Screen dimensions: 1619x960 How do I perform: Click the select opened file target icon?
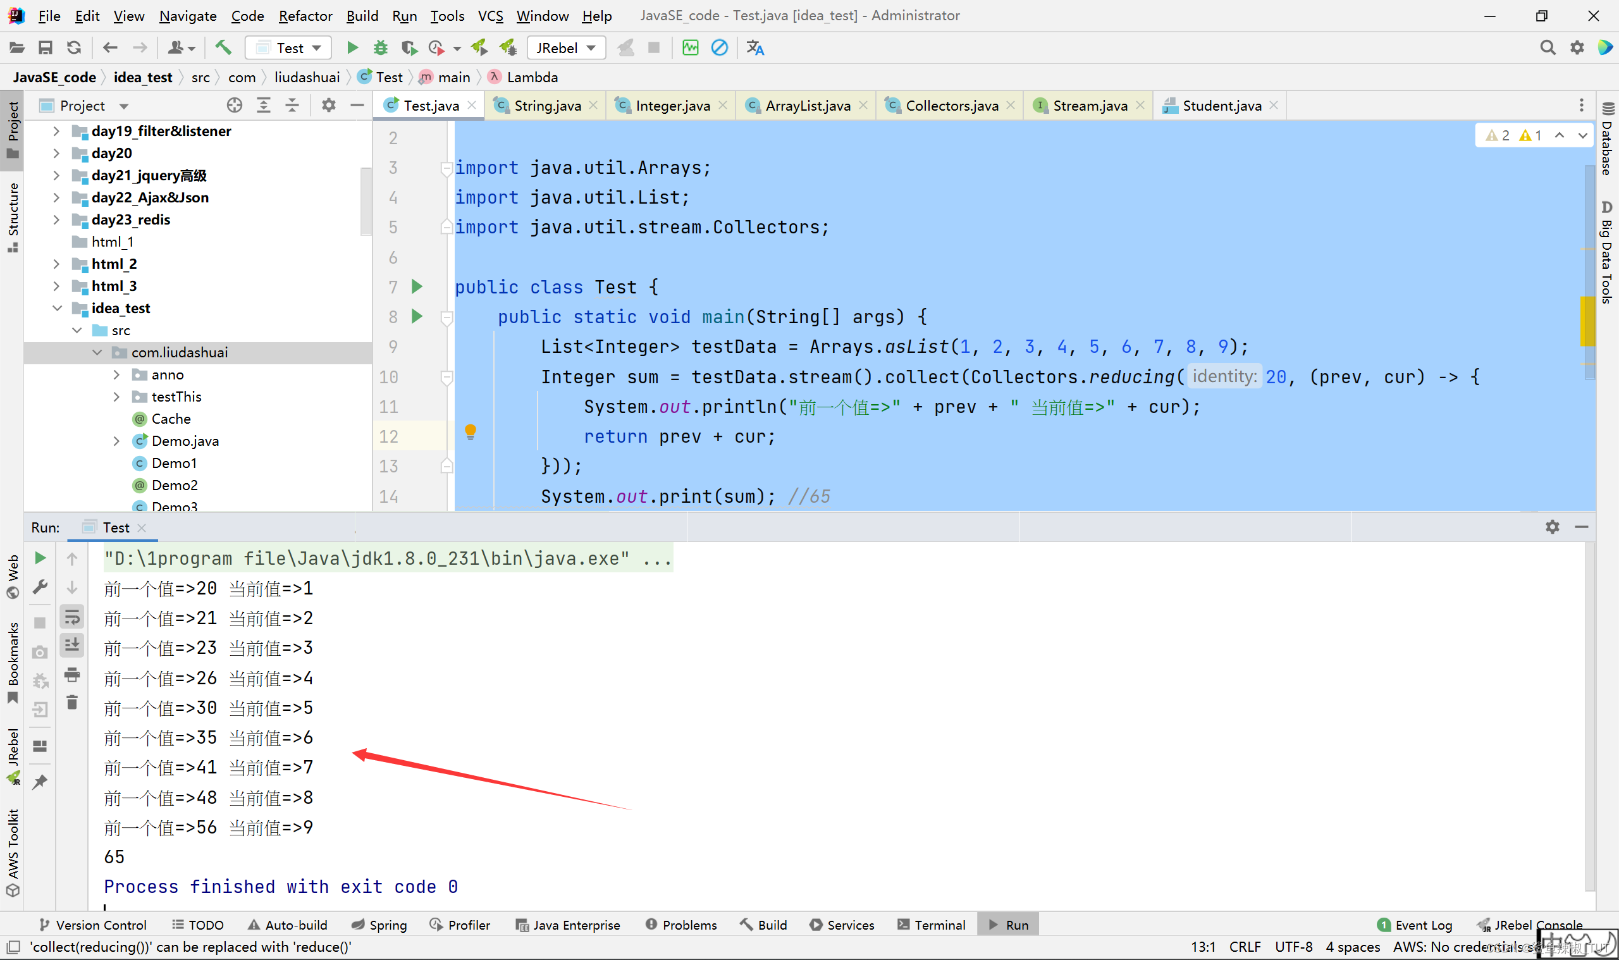pos(234,105)
